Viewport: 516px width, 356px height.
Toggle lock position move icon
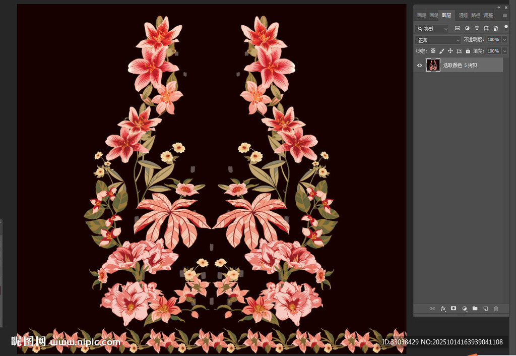click(450, 51)
